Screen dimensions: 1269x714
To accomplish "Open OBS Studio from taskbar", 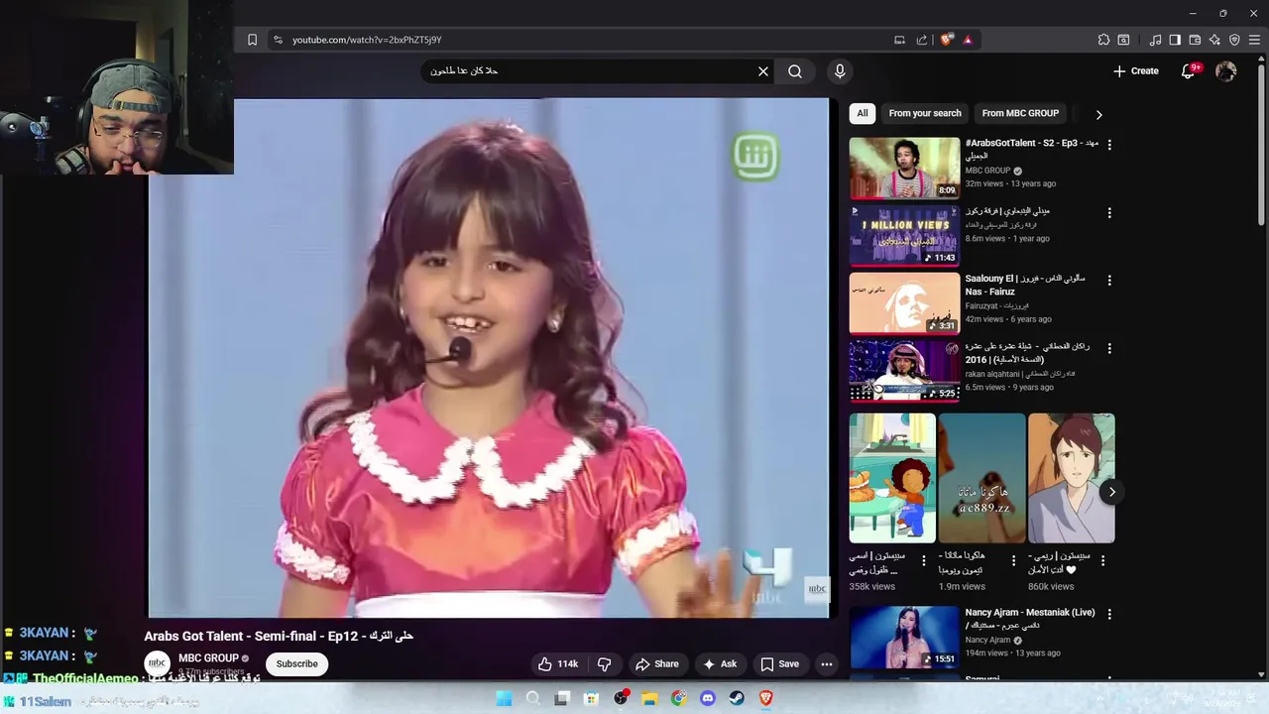I will 621,698.
